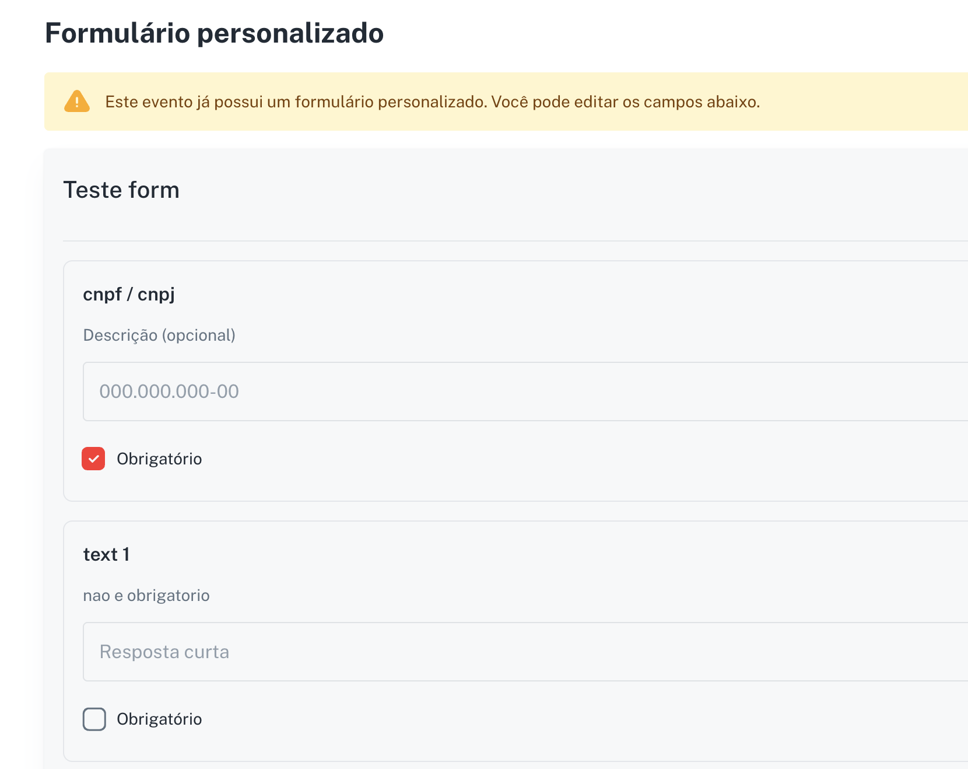The width and height of the screenshot is (968, 769).
Task: Click inside the cnpf description input box
Action: [292, 391]
